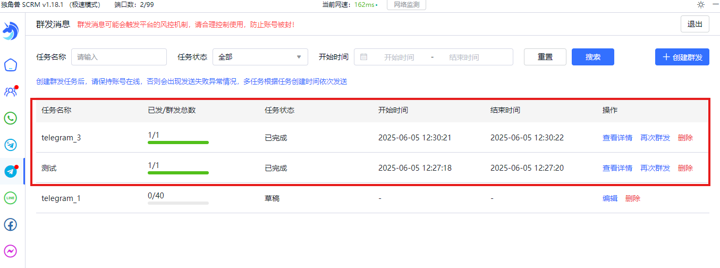Toggle the sun theme icon at top right

coord(701,5)
